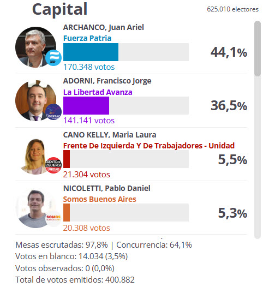Image resolution: width=275 pixels, height=287 pixels.
Task: Click the vertical scrollbar thumb
Action: point(257,49)
